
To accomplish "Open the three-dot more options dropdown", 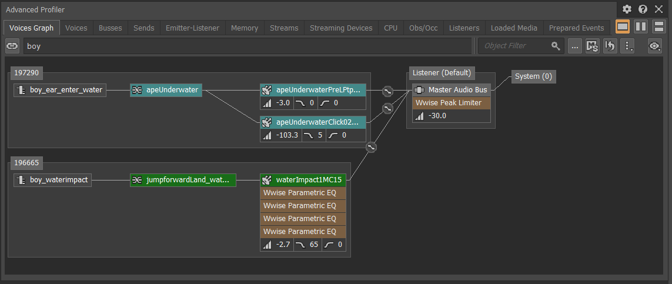I will [x=628, y=46].
